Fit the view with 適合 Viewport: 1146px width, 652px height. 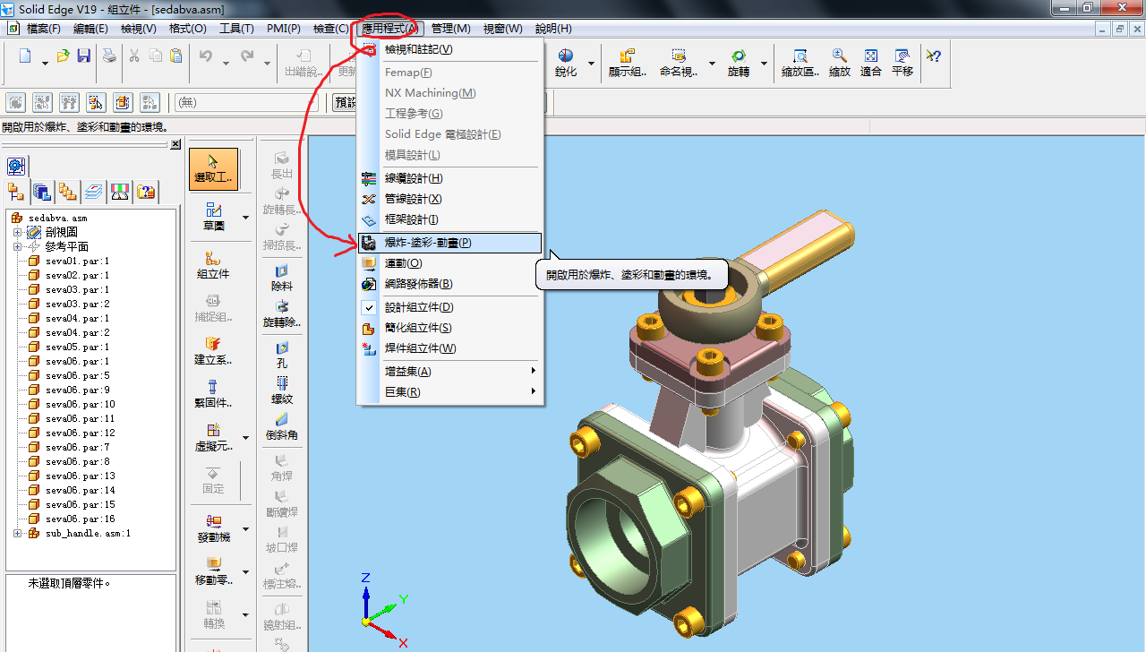click(x=871, y=64)
